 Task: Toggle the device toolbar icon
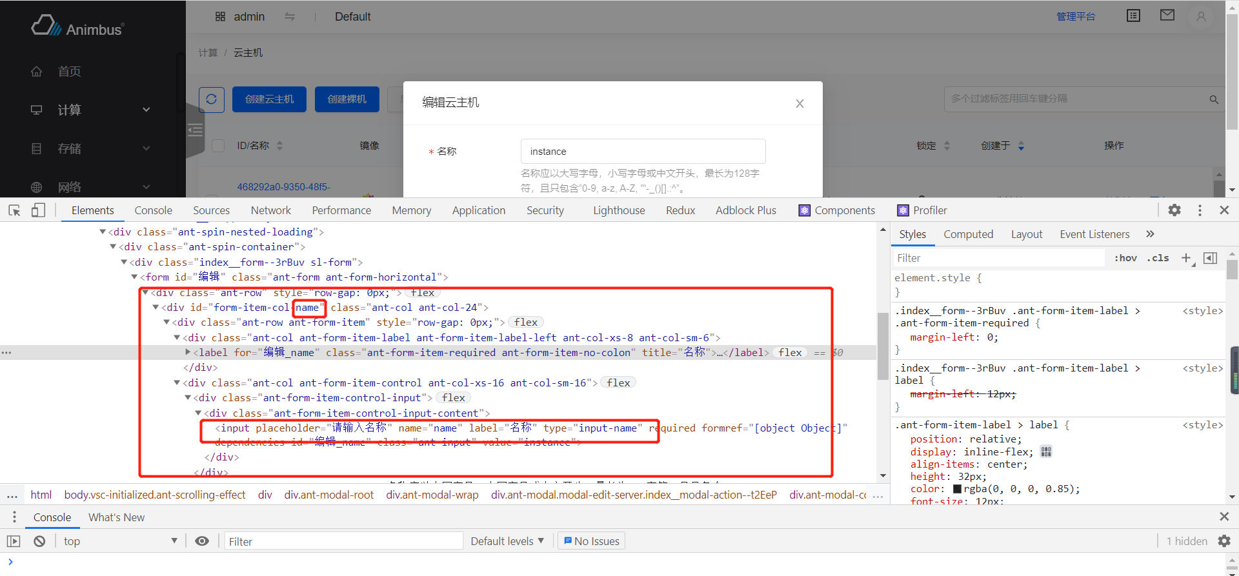coord(38,210)
